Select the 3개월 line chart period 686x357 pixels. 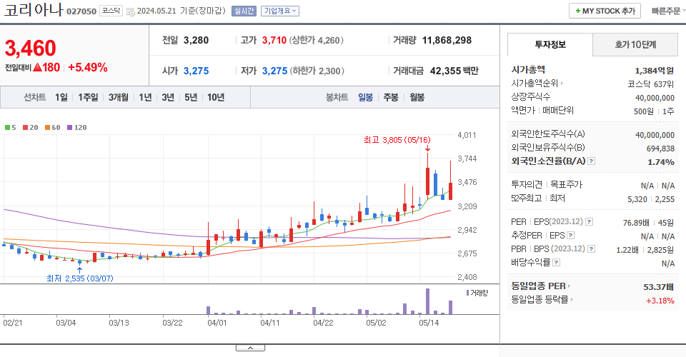[x=118, y=97]
